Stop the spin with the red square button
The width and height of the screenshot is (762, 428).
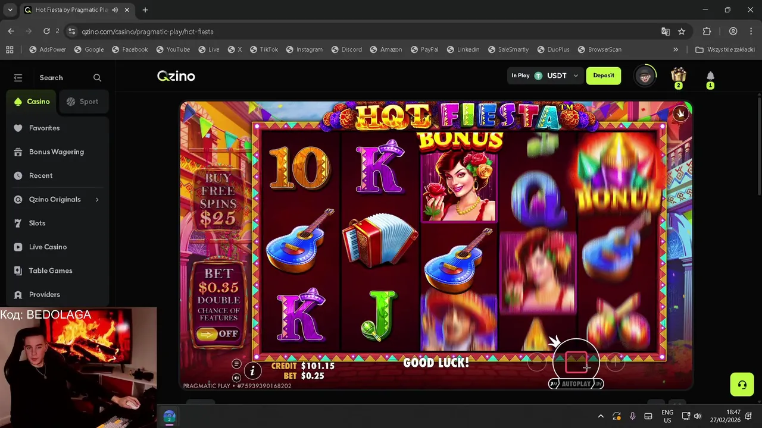[x=576, y=362]
